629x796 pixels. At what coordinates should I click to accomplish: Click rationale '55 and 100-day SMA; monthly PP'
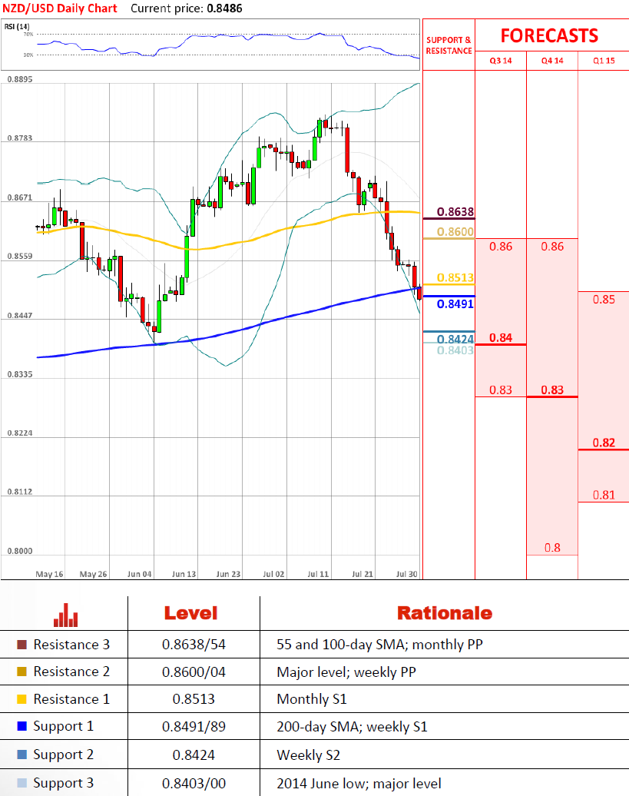tap(379, 645)
